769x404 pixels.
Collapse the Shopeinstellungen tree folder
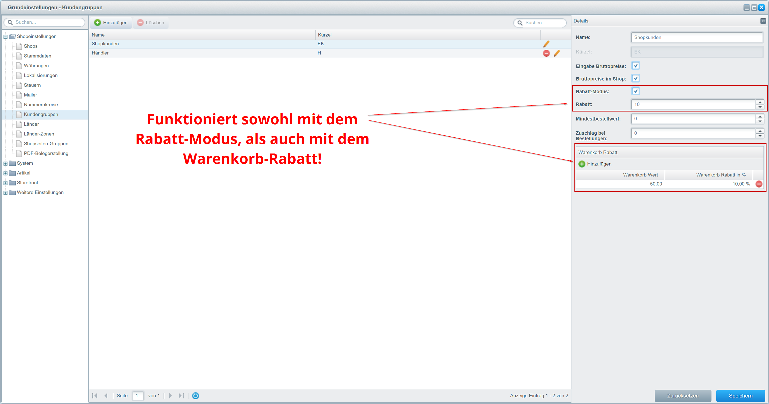click(5, 37)
